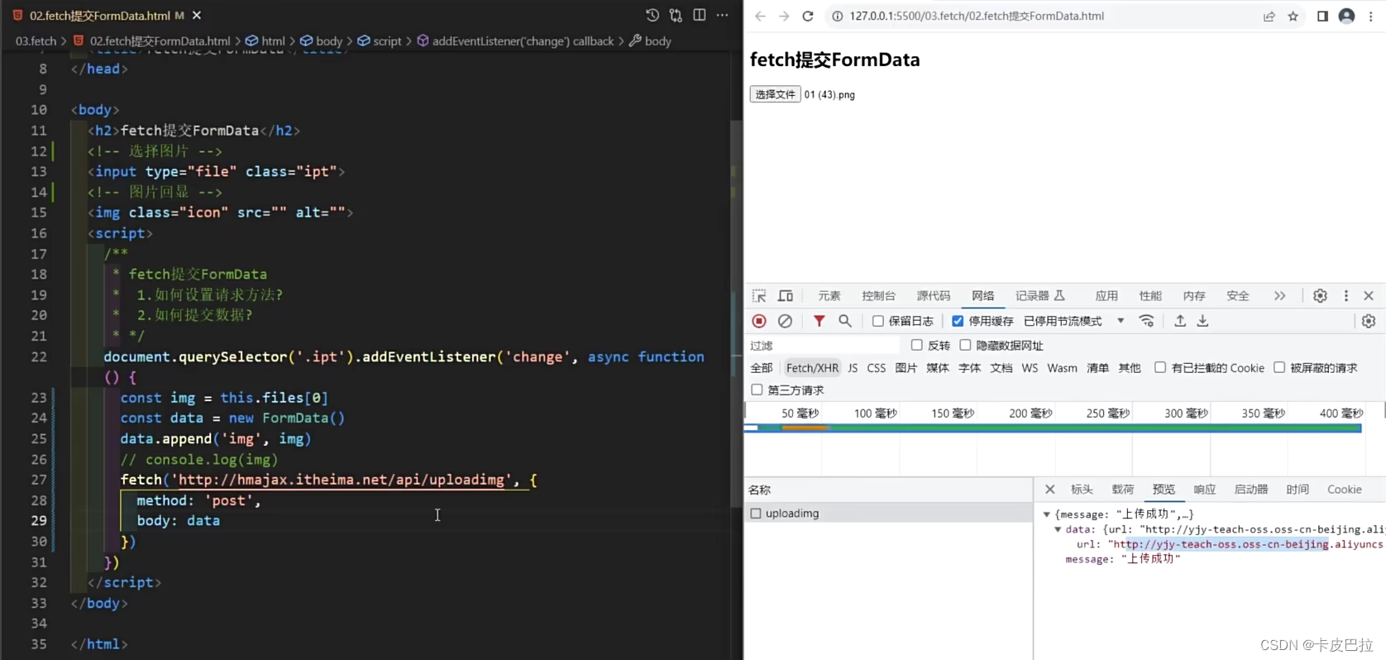The image size is (1386, 660).
Task: Import HAR file with upload icon
Action: 1180,321
